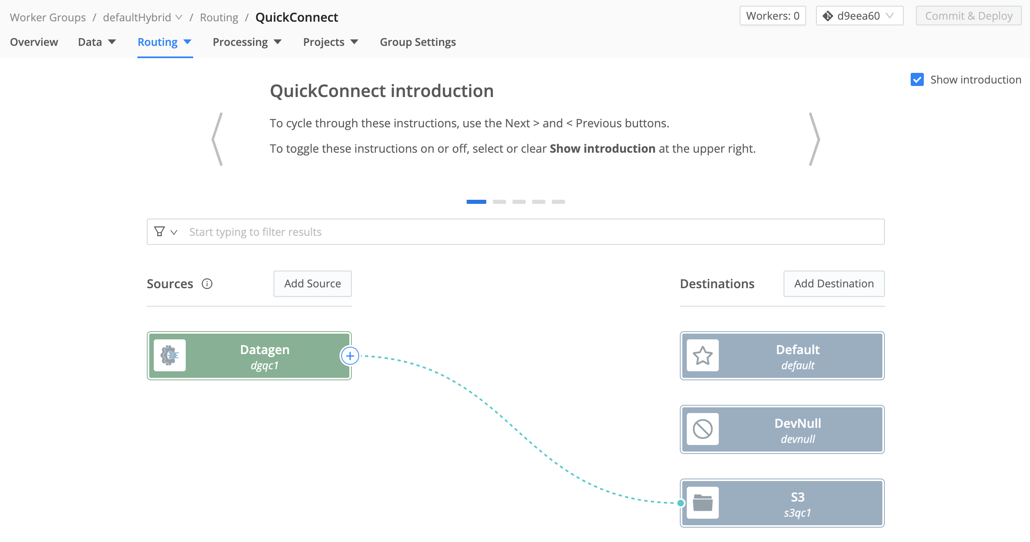Click the plus connector on the Datagen source
Image resolution: width=1030 pixels, height=542 pixels.
350,356
